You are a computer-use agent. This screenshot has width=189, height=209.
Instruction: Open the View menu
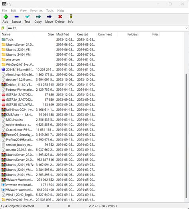point(23,10)
